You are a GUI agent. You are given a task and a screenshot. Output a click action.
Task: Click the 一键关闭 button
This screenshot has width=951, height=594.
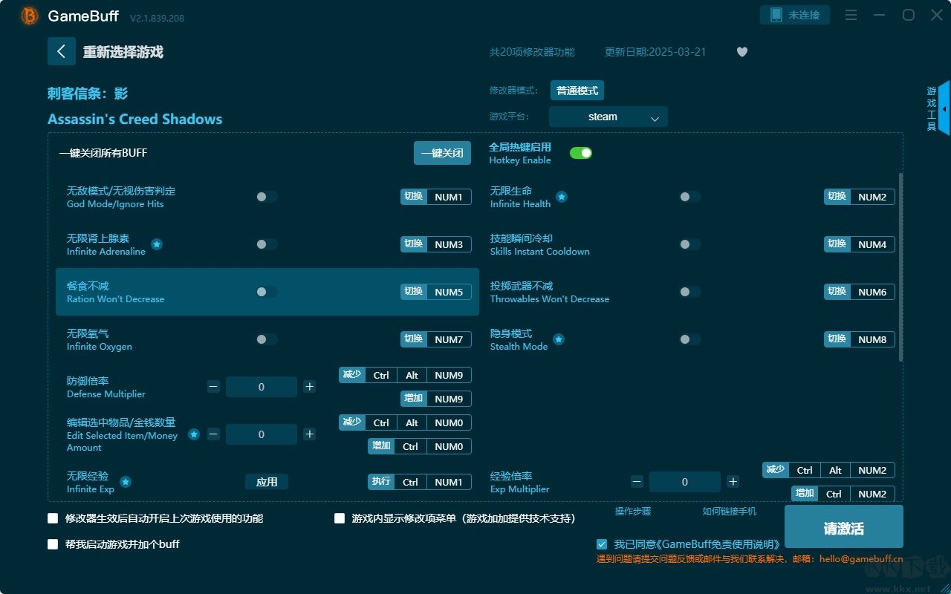[442, 153]
